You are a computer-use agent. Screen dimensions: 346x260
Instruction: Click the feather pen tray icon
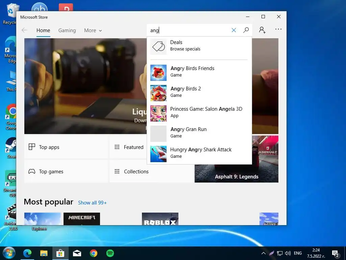click(x=272, y=253)
